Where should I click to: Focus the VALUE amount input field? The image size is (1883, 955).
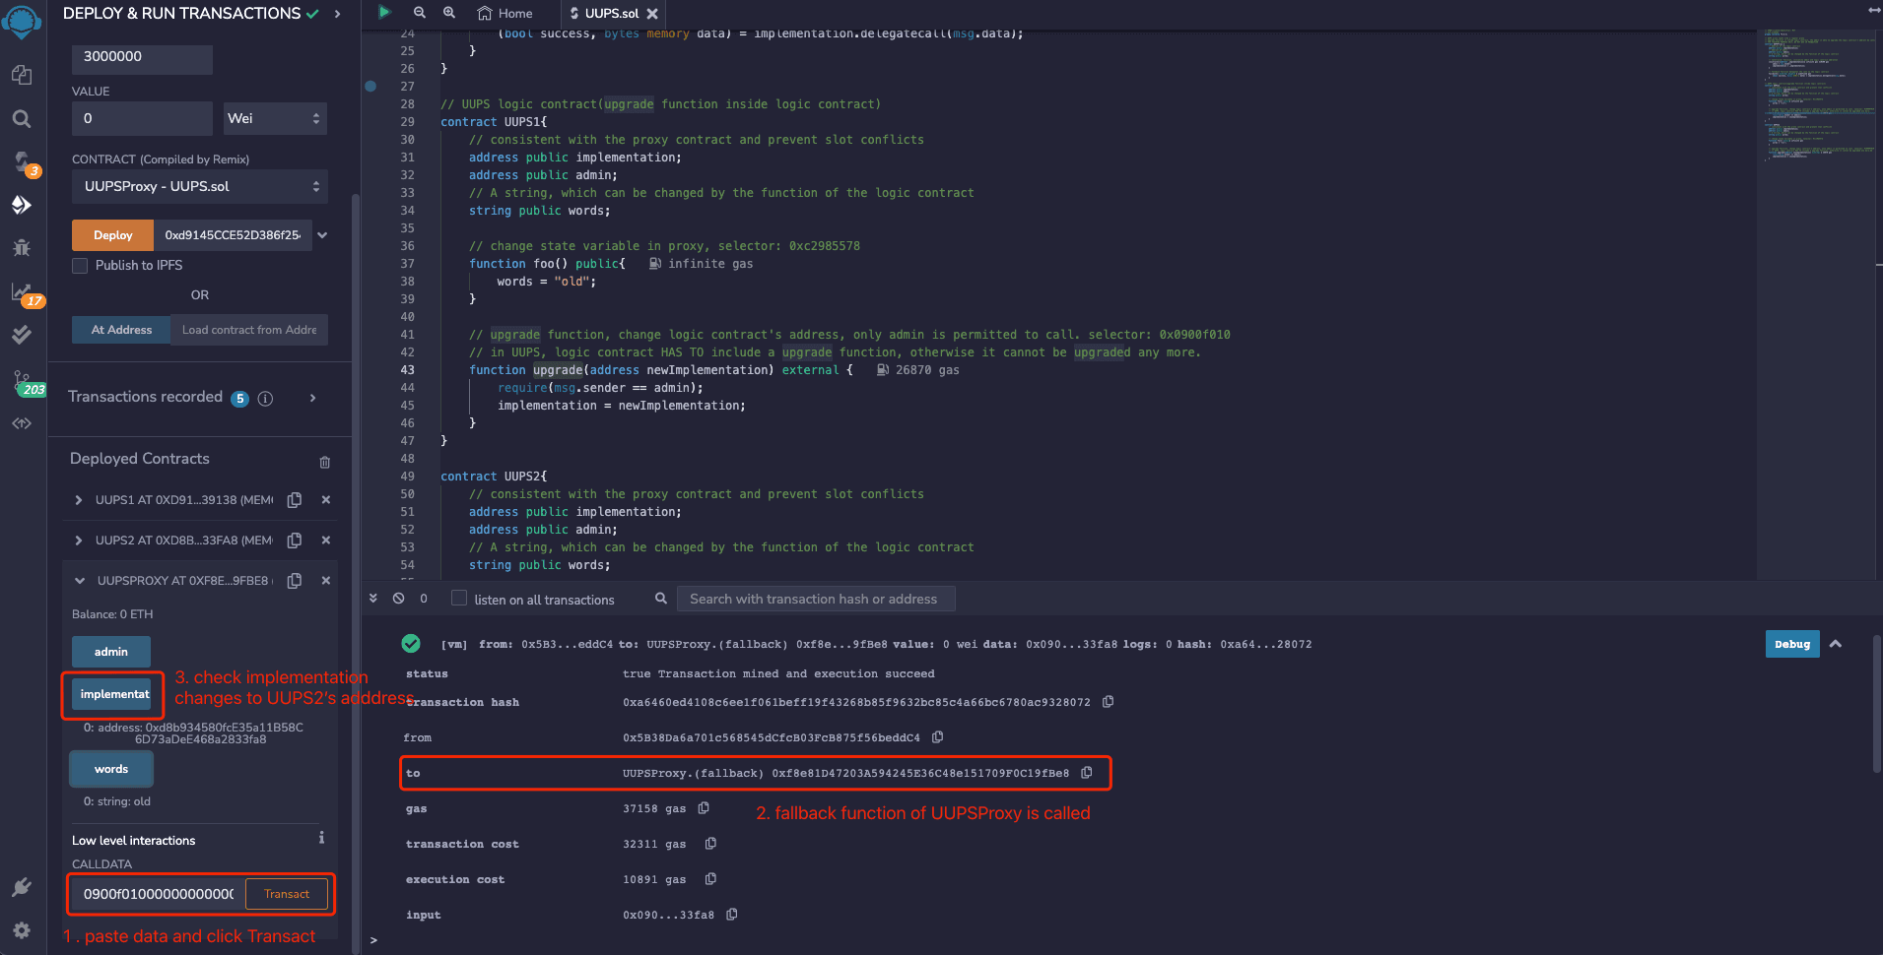click(142, 118)
